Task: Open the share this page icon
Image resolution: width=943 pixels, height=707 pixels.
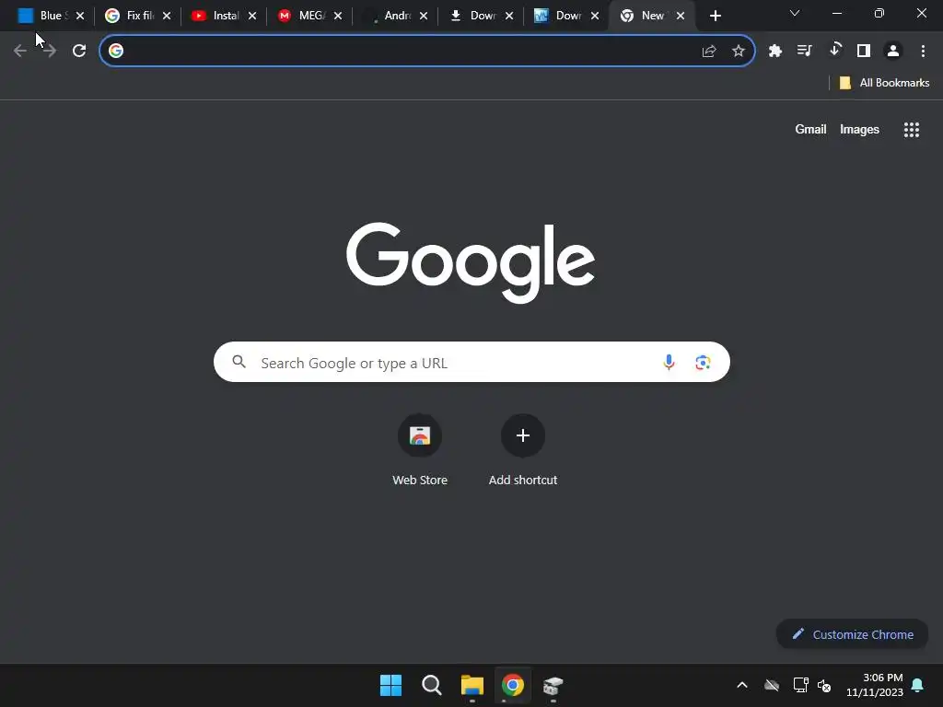Action: 709,52
